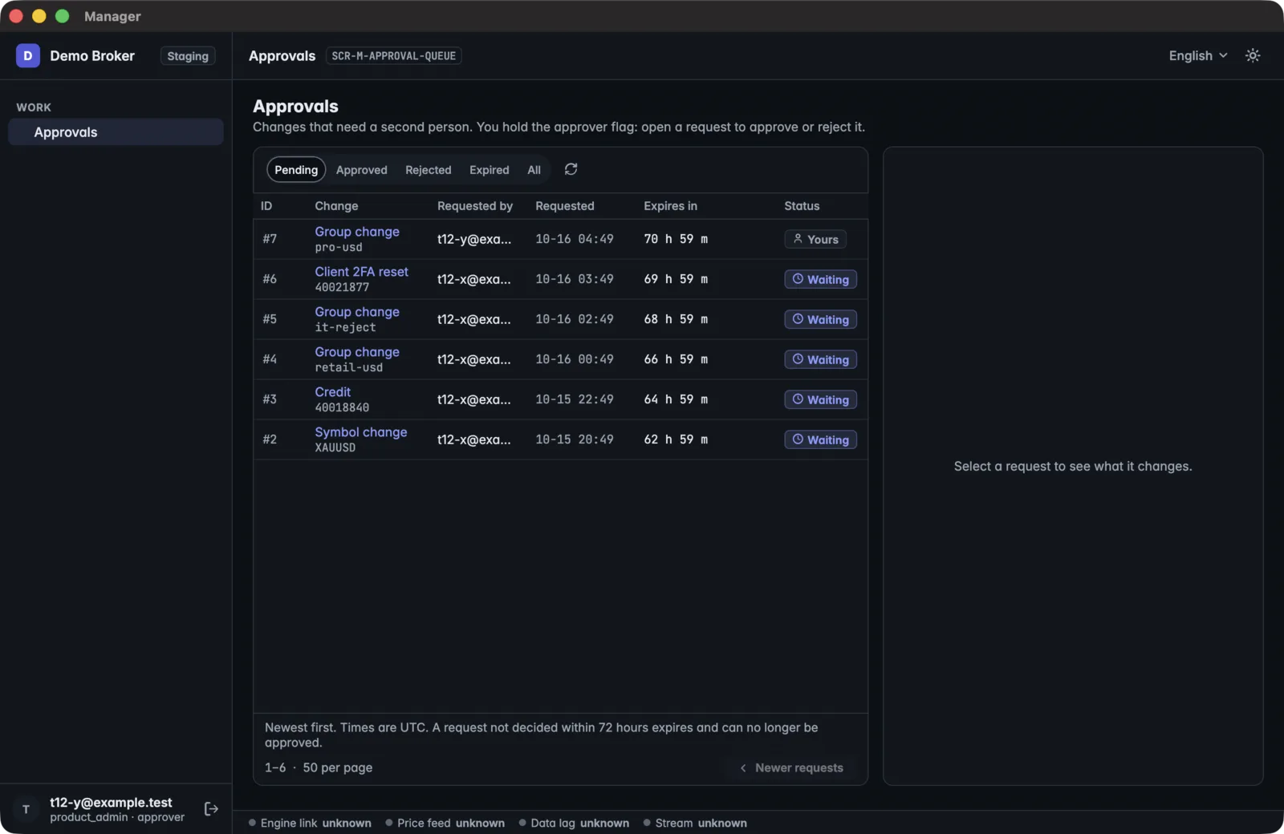Image resolution: width=1284 pixels, height=834 pixels.
Task: Open Group change retail-usd request
Action: [x=356, y=352]
